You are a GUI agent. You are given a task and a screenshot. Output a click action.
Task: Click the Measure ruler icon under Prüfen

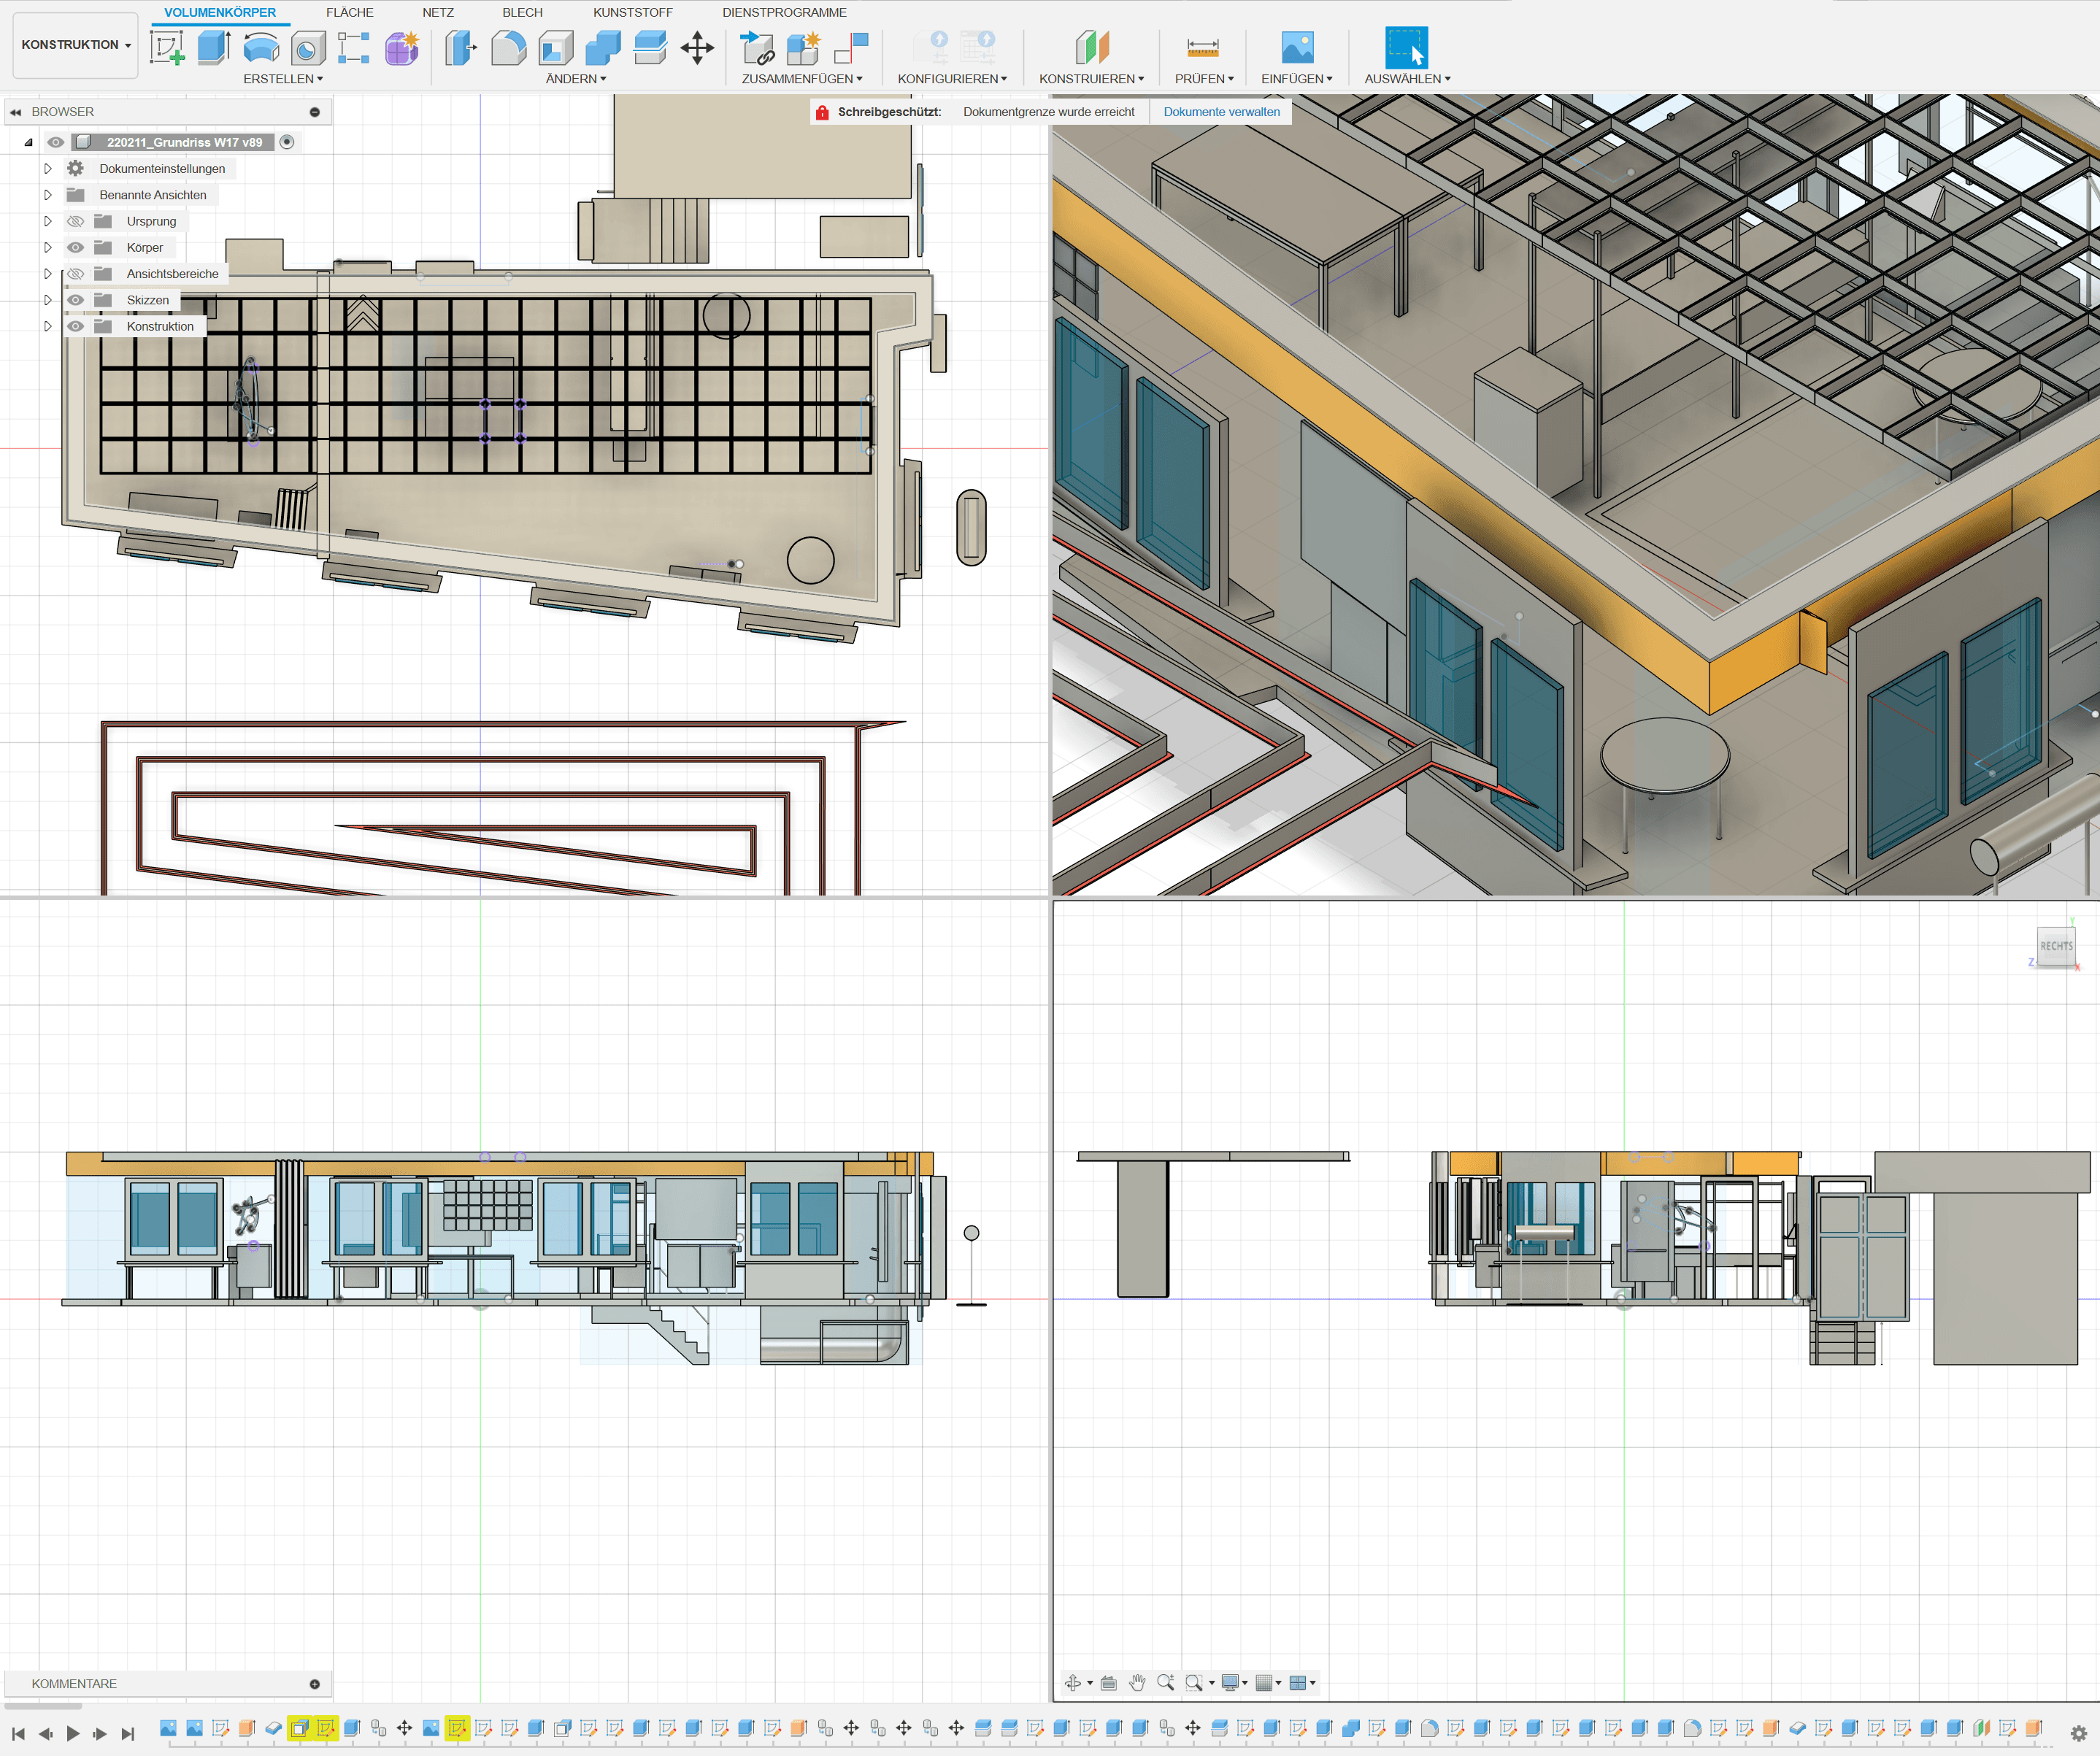pyautogui.click(x=1202, y=47)
